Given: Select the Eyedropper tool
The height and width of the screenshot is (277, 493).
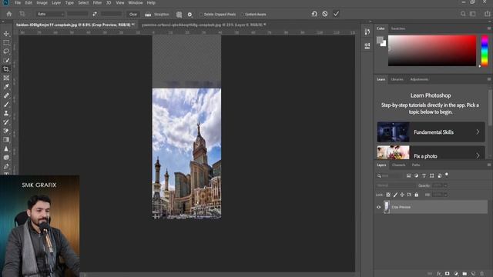Looking at the screenshot, I should (x=6, y=87).
